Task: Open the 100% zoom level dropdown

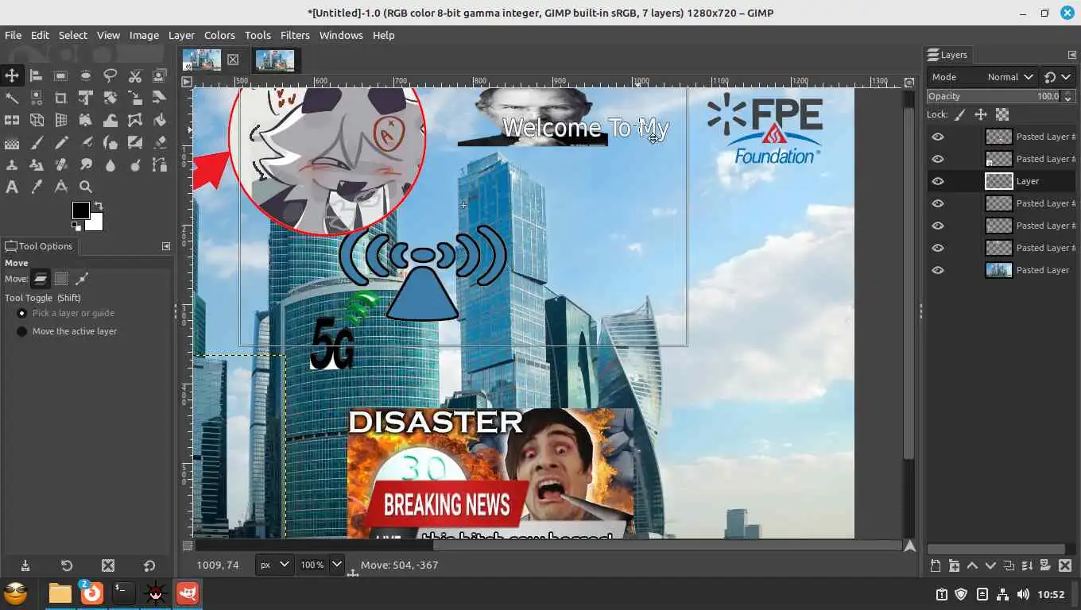Action: (336, 565)
